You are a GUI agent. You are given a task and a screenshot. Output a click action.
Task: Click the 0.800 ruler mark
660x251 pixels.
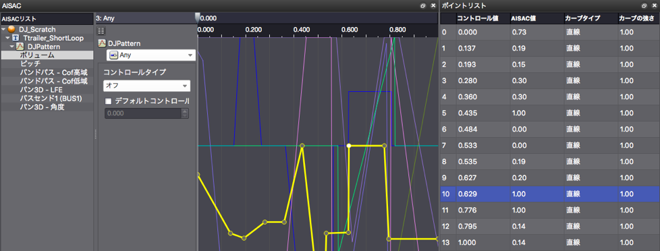[397, 30]
